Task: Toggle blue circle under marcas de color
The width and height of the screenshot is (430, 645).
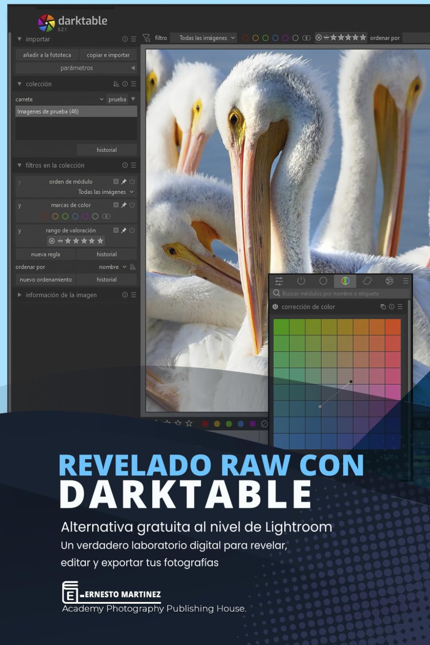Action: point(75,216)
